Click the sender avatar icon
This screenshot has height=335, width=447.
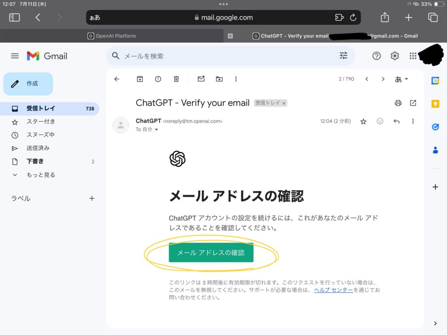[x=121, y=125]
